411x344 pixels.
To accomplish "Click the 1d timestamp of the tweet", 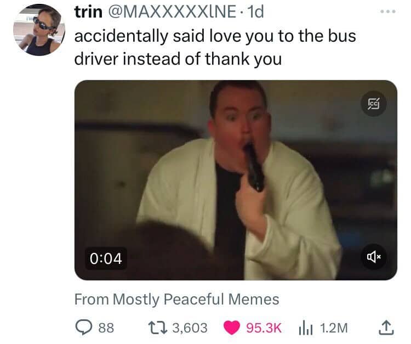I will pyautogui.click(x=255, y=12).
